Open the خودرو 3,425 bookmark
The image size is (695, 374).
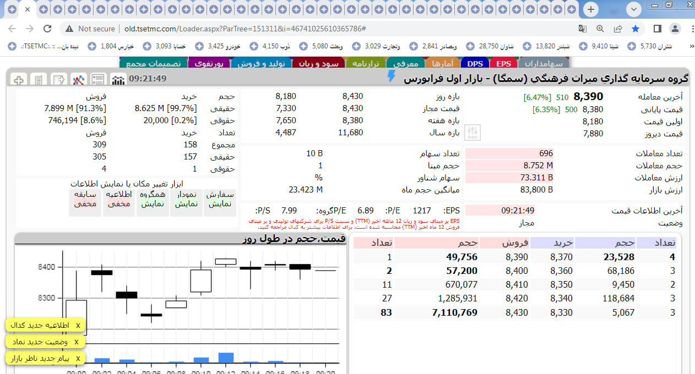(x=219, y=46)
